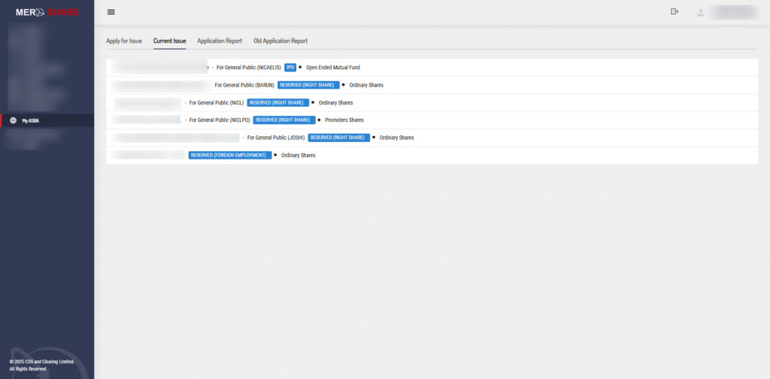Image resolution: width=770 pixels, height=379 pixels.
Task: Click the My ASBA globe icon
Action: (x=14, y=120)
